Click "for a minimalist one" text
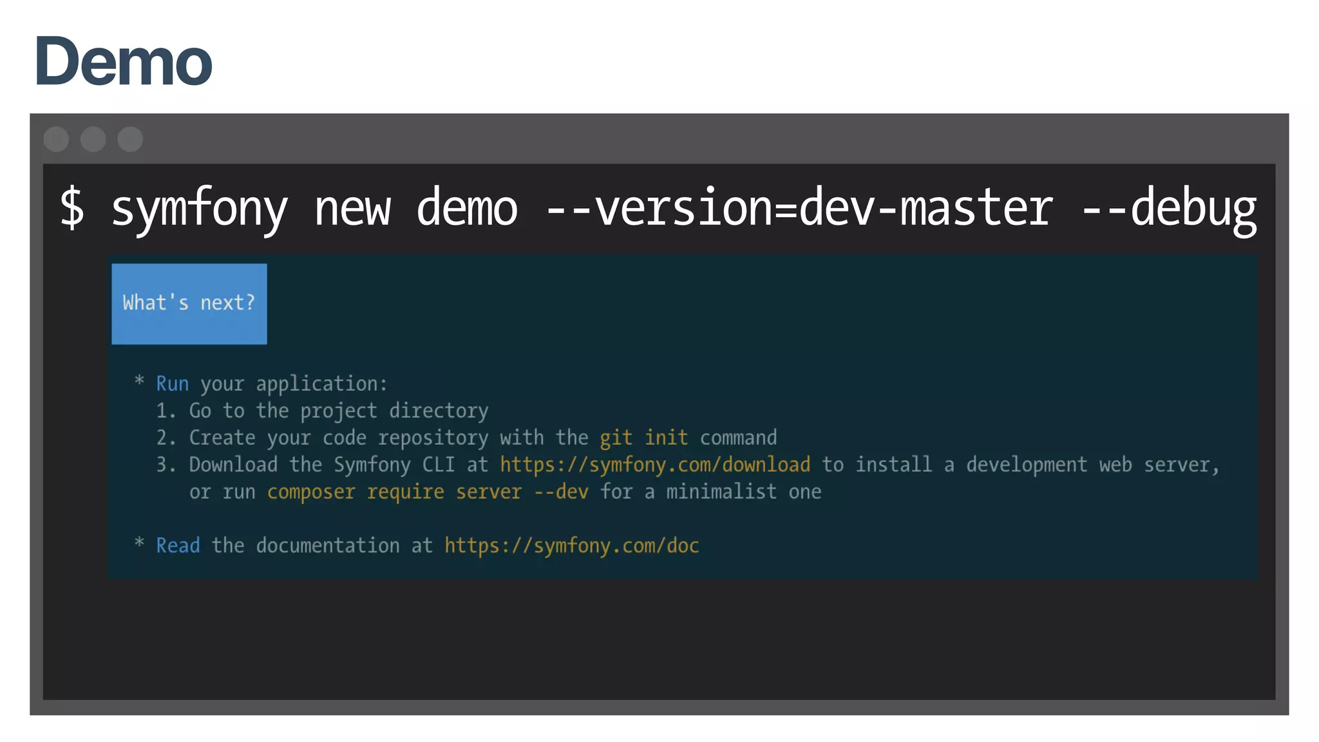The height and width of the screenshot is (742, 1319). coord(711,491)
